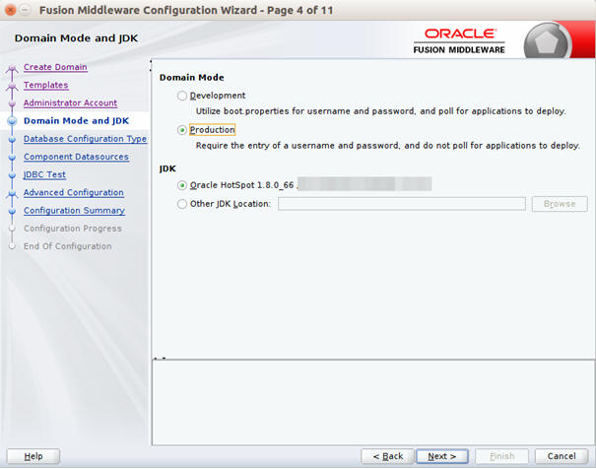Return to the Administrator Account step
The image size is (596, 469).
[x=70, y=102]
